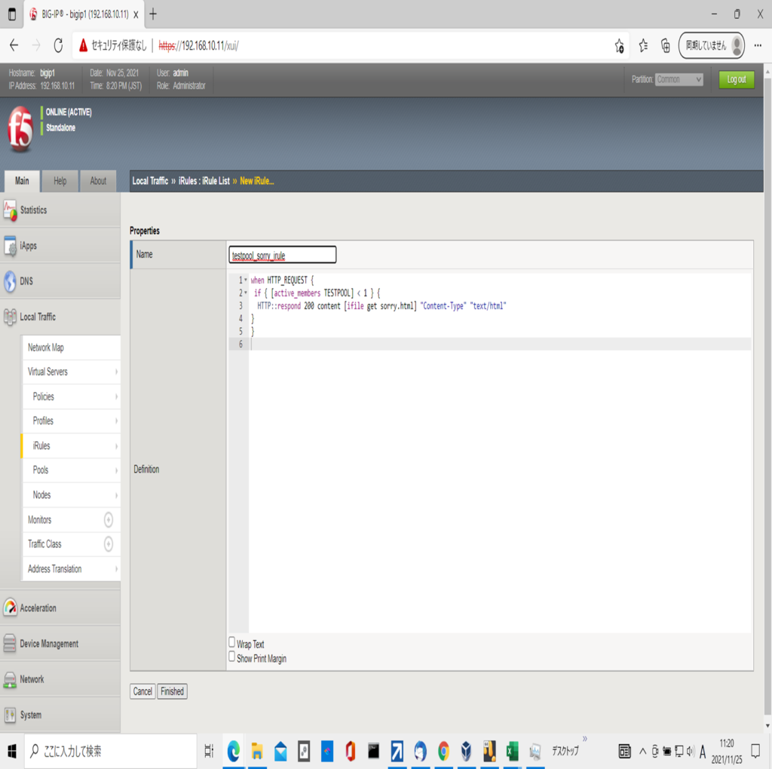The width and height of the screenshot is (772, 769).
Task: Click the Log out button
Action: pyautogui.click(x=736, y=79)
